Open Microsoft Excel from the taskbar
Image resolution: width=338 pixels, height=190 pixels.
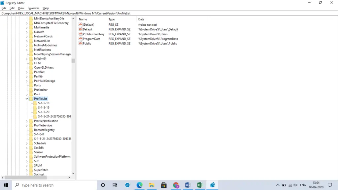point(200,185)
